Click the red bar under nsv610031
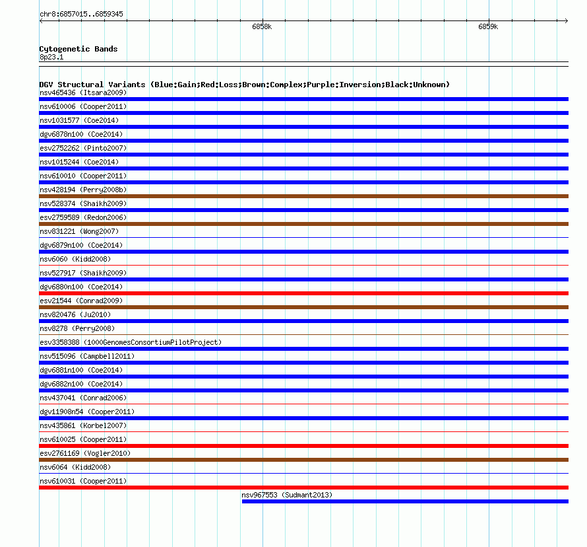The height and width of the screenshot is (547, 587). [x=303, y=488]
